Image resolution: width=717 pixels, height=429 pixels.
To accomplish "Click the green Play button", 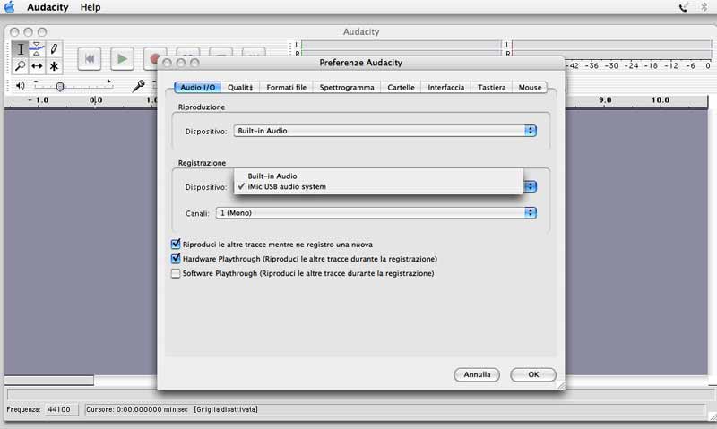I will 122,59.
